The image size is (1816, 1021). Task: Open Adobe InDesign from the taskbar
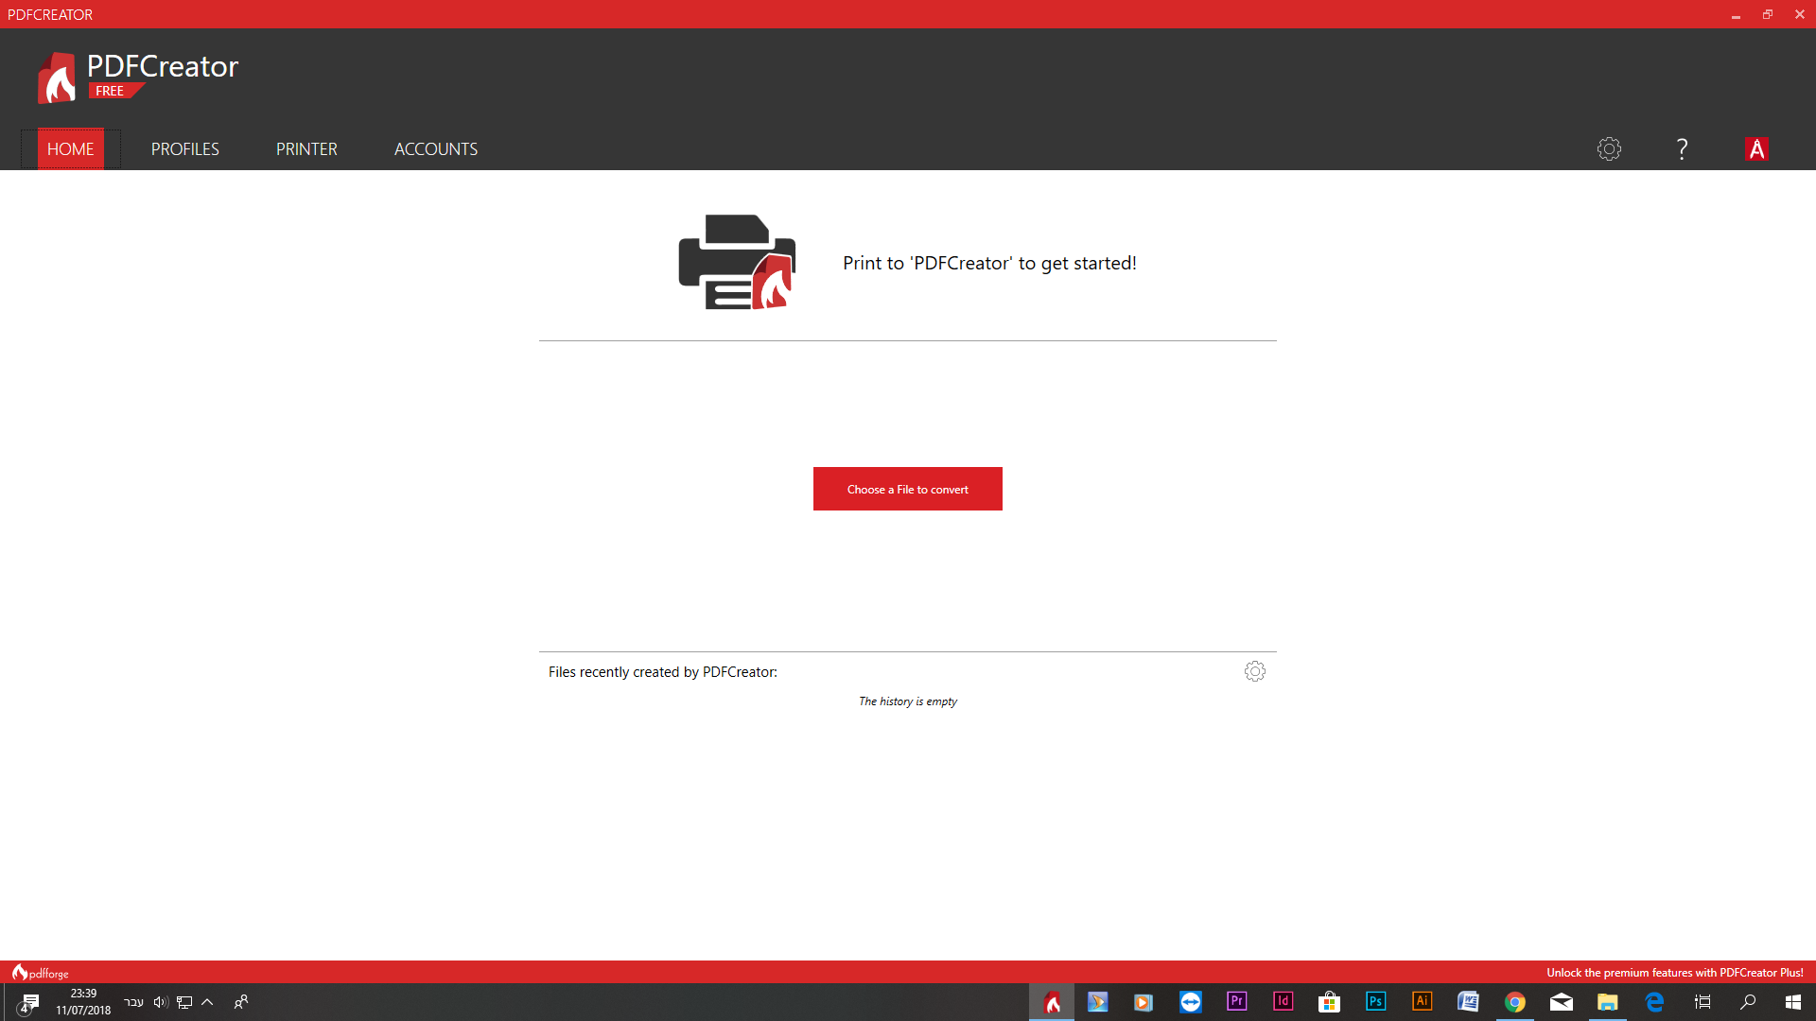pyautogui.click(x=1283, y=1002)
